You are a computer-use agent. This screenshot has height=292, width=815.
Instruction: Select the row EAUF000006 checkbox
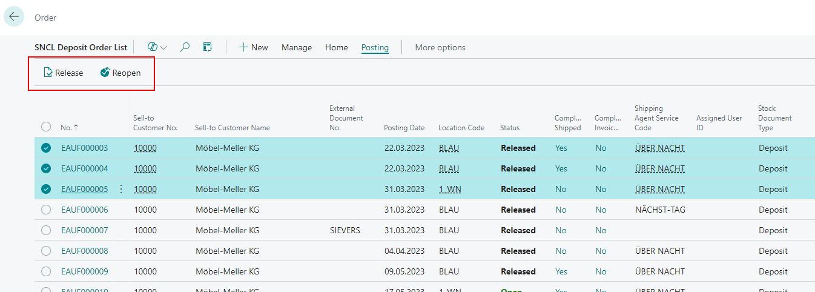[x=46, y=210]
